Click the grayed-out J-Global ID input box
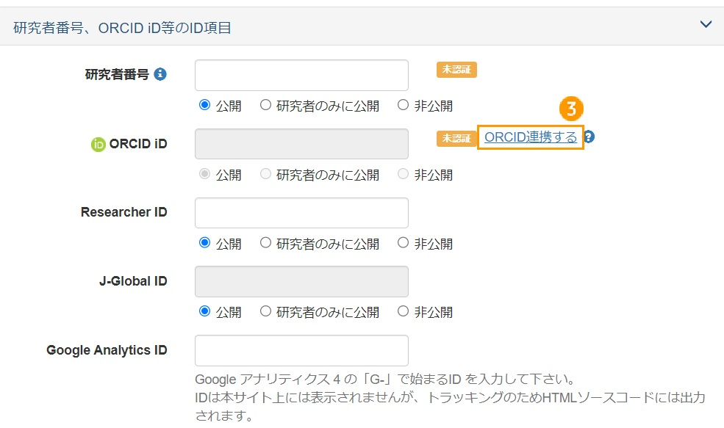Viewport: 724px width, 428px height. (x=301, y=281)
